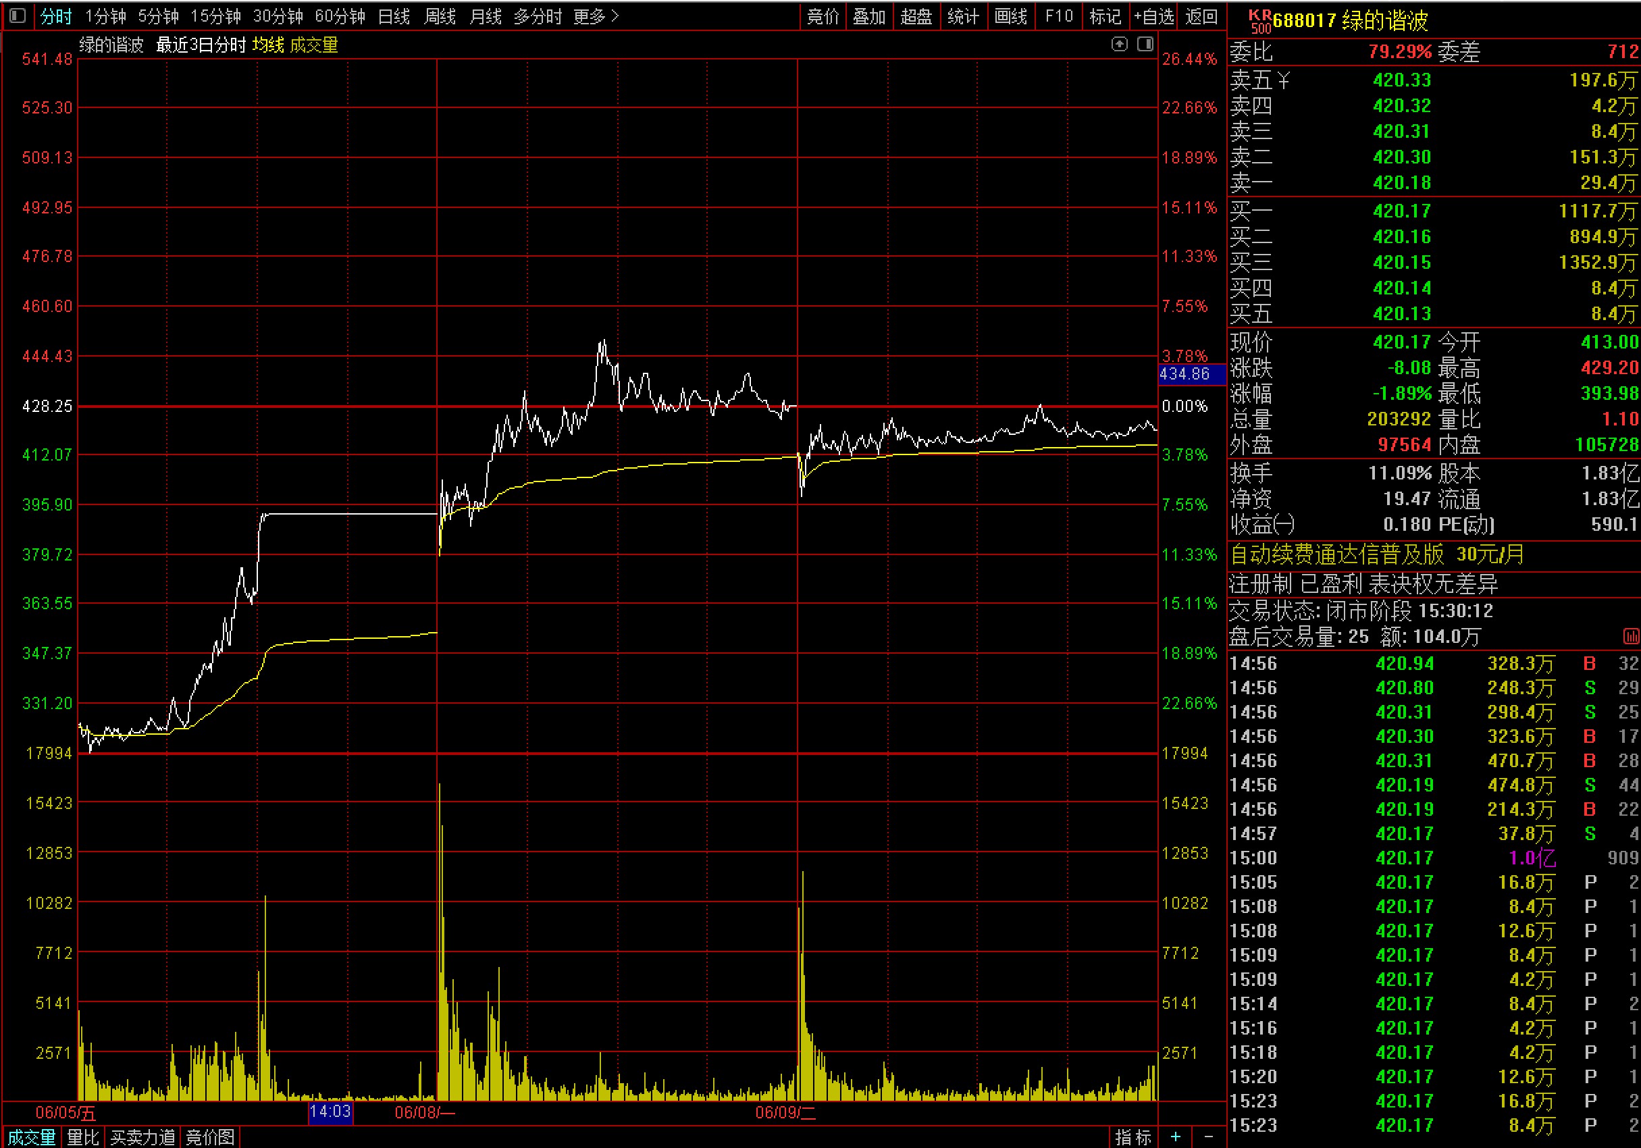
Task: Click the 688017 绿的谐波 stock title
Action: [x=1350, y=20]
